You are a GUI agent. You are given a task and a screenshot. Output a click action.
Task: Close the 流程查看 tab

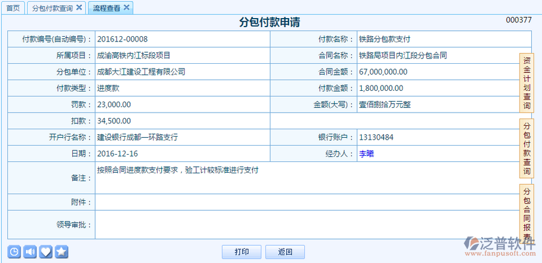[126, 8]
